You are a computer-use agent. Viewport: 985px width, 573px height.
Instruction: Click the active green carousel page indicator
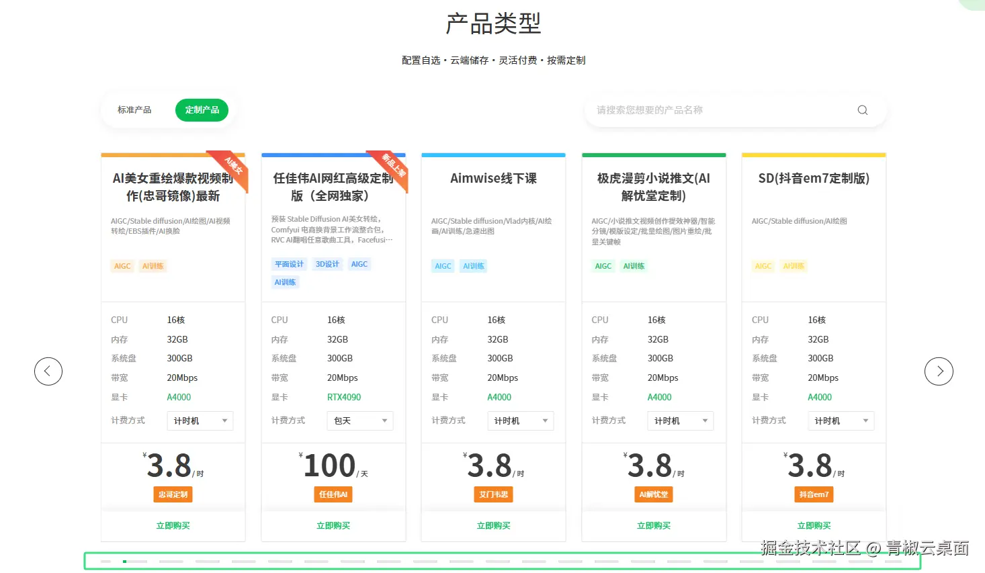[x=125, y=561]
